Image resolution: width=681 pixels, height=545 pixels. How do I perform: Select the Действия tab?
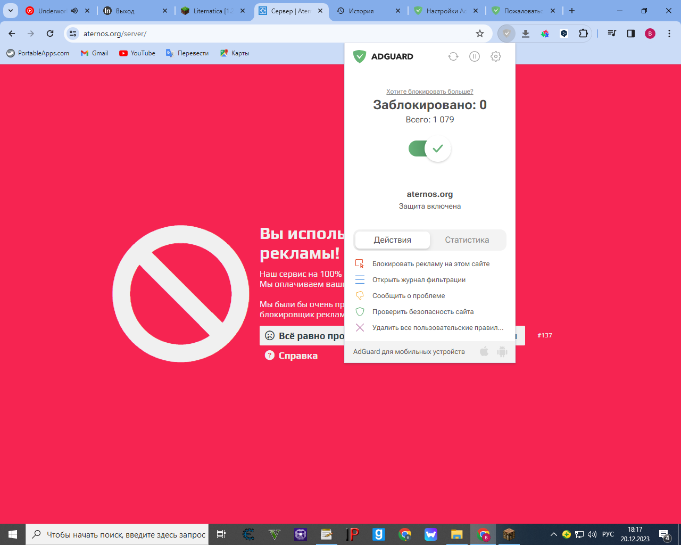pyautogui.click(x=392, y=240)
